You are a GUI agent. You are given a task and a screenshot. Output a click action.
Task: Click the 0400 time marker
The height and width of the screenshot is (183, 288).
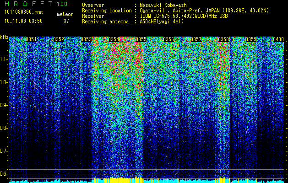tap(278, 39)
